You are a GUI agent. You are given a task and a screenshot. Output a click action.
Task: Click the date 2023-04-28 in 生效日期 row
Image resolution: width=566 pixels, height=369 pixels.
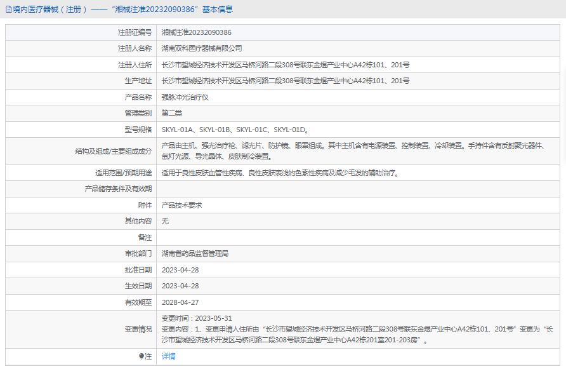pos(180,286)
